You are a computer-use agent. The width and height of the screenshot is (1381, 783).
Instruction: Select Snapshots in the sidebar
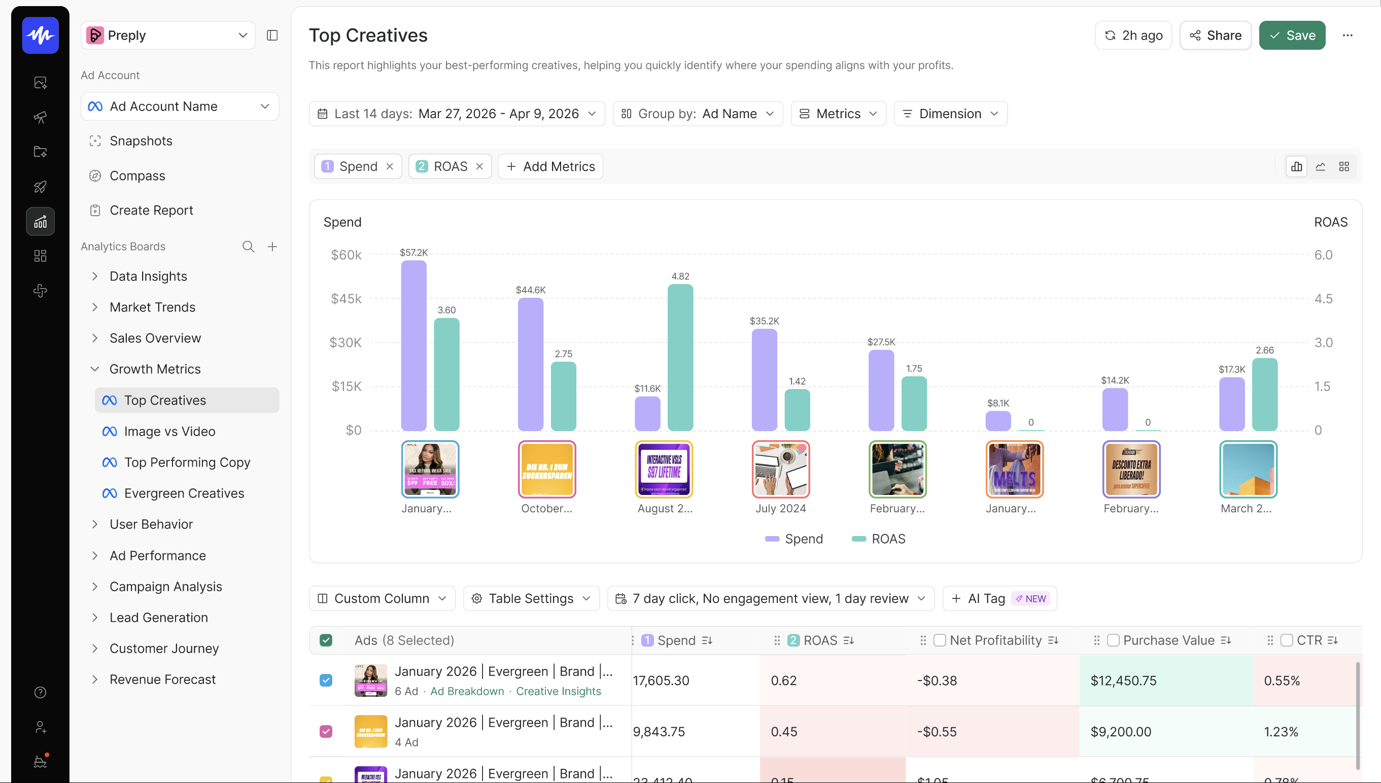(x=141, y=141)
